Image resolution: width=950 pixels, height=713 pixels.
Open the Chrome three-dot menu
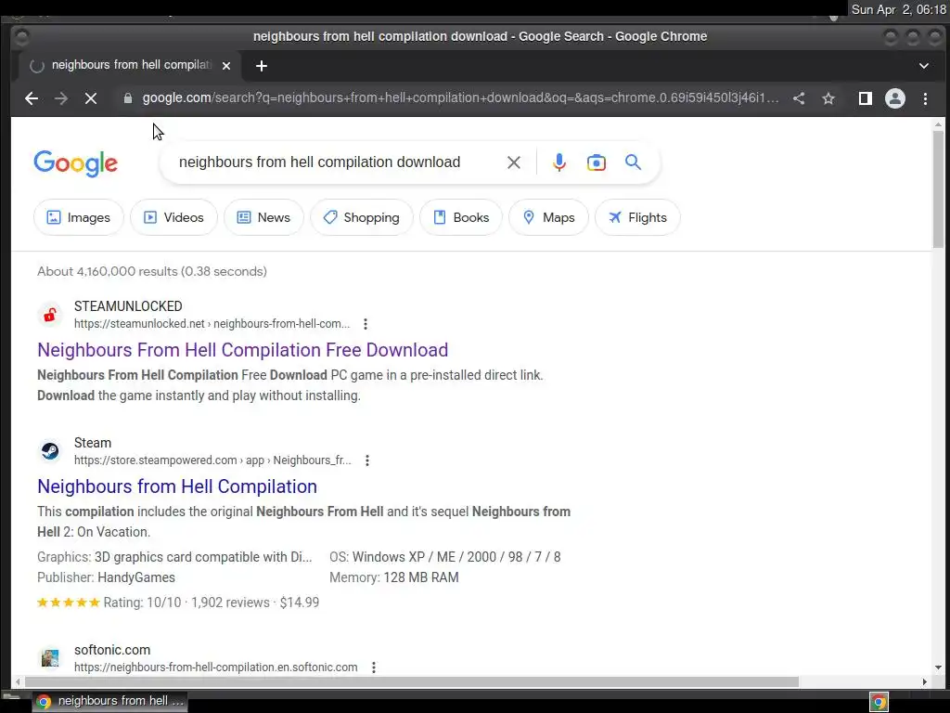925,98
